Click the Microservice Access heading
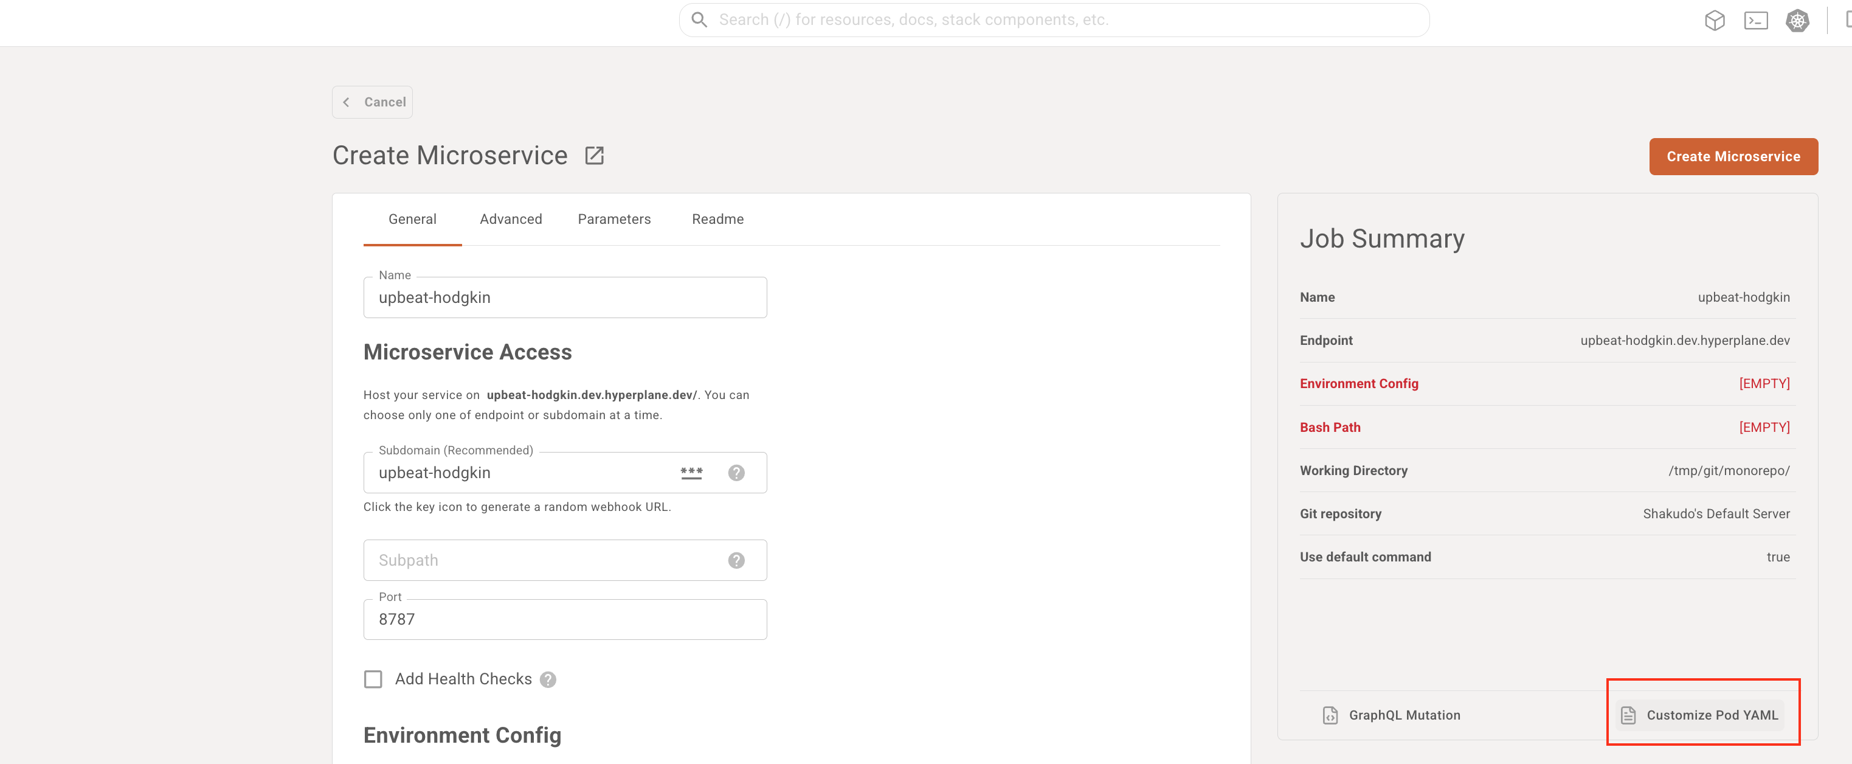Screen dimensions: 1852x764 468,352
